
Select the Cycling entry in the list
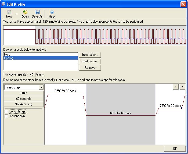click(41, 58)
